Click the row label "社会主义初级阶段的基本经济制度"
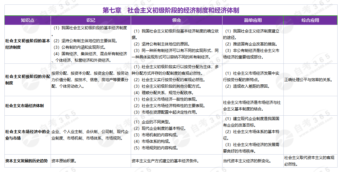Viewport: 342px width, 172px height. point(28,44)
